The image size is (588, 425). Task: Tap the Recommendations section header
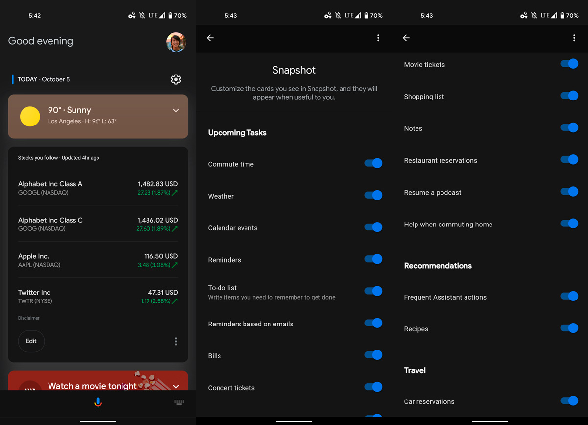click(438, 266)
